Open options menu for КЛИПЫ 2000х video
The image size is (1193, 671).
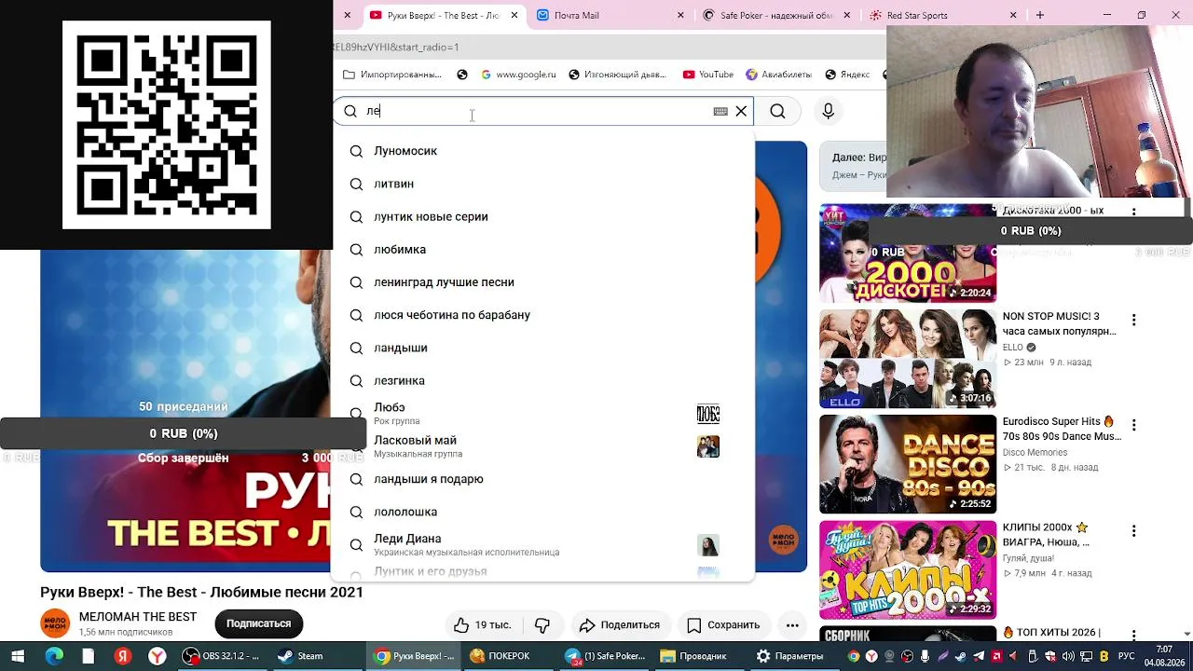click(1133, 530)
